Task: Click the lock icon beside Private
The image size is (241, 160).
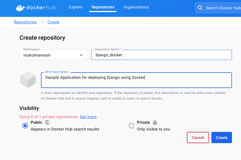Action: 155,122
